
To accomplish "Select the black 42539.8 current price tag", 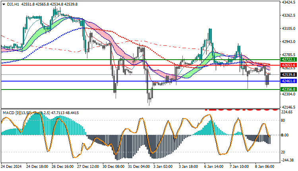I will [289, 74].
